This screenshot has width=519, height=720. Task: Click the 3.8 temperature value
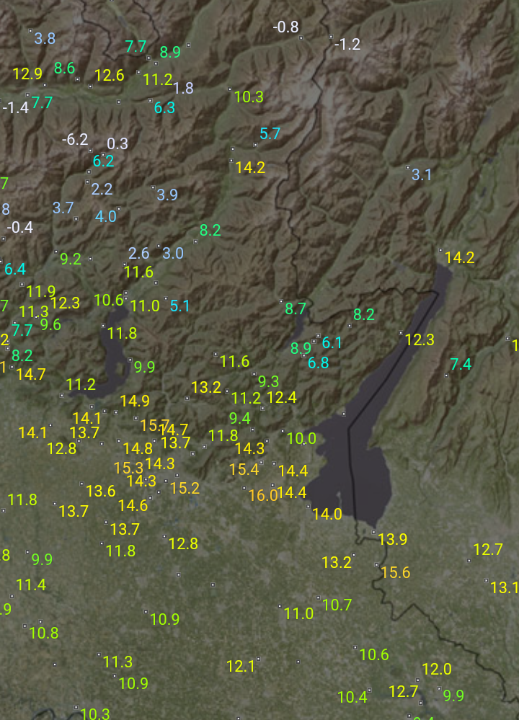coord(45,39)
